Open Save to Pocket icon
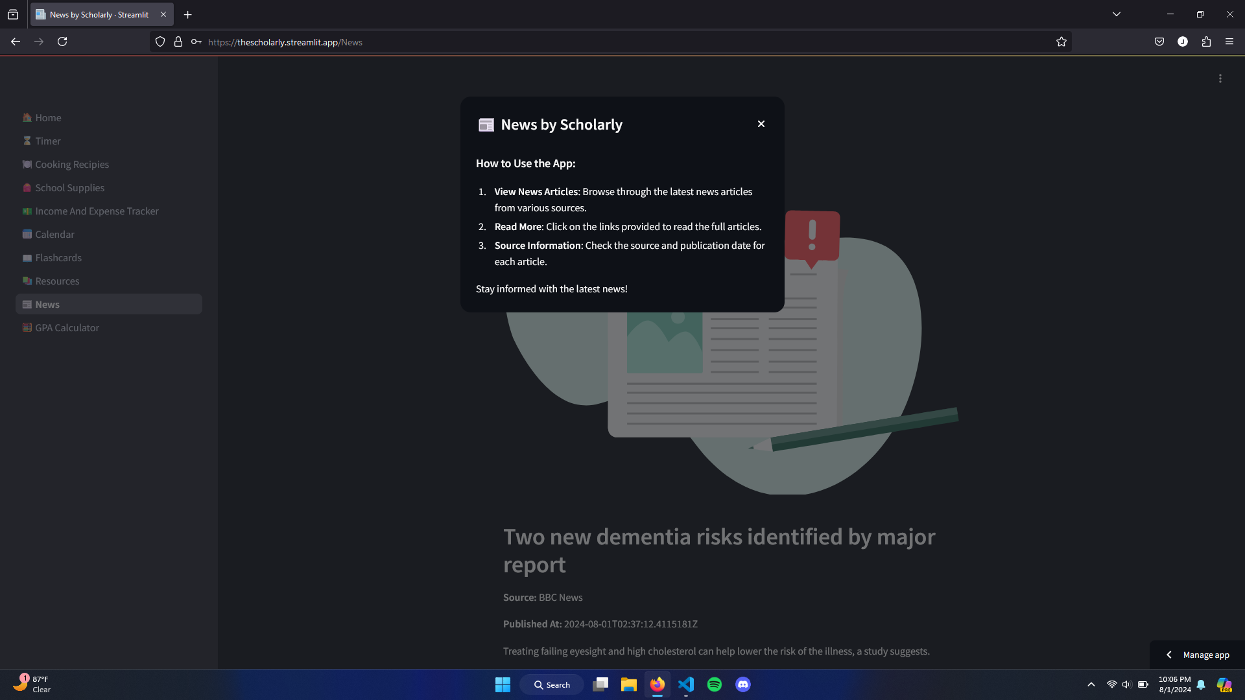The width and height of the screenshot is (1245, 700). coord(1159,42)
